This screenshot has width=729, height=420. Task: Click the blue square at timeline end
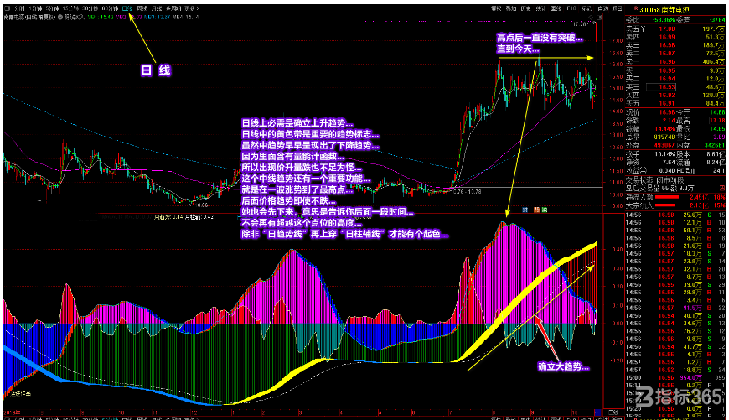click(598, 412)
